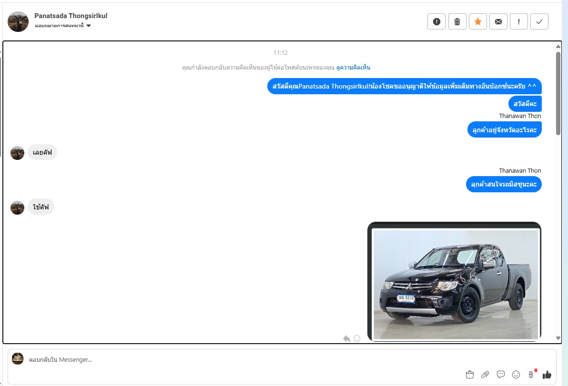Click the chat vertical scrollbar thumb

(558, 93)
